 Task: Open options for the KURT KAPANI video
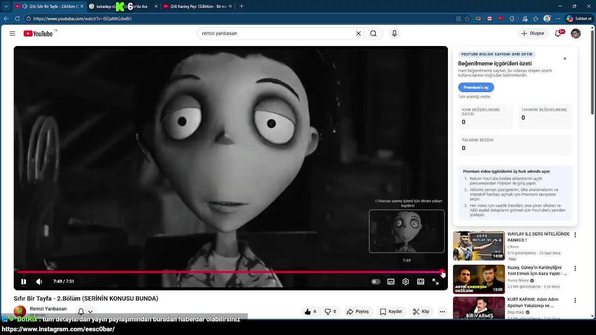coord(575,300)
